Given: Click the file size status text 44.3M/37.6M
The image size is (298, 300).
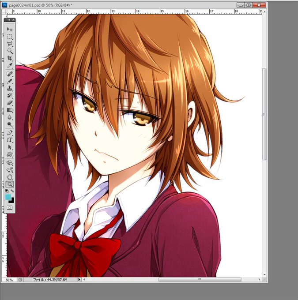Looking at the screenshot, I should 50,280.
